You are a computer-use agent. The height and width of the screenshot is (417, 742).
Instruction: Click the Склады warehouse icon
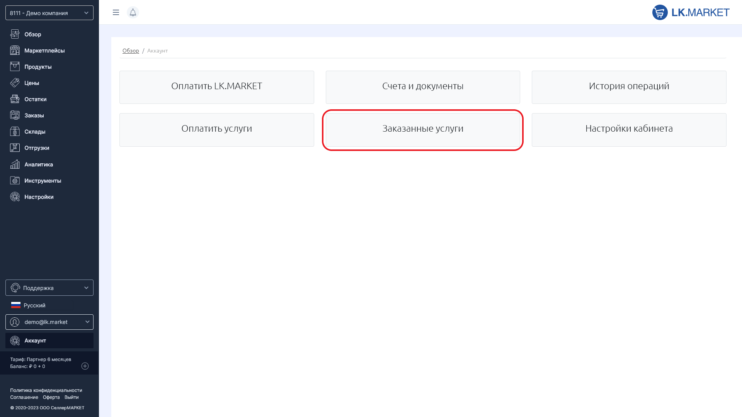15,132
